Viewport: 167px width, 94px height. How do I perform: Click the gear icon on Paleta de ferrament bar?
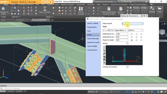click(x=141, y=16)
